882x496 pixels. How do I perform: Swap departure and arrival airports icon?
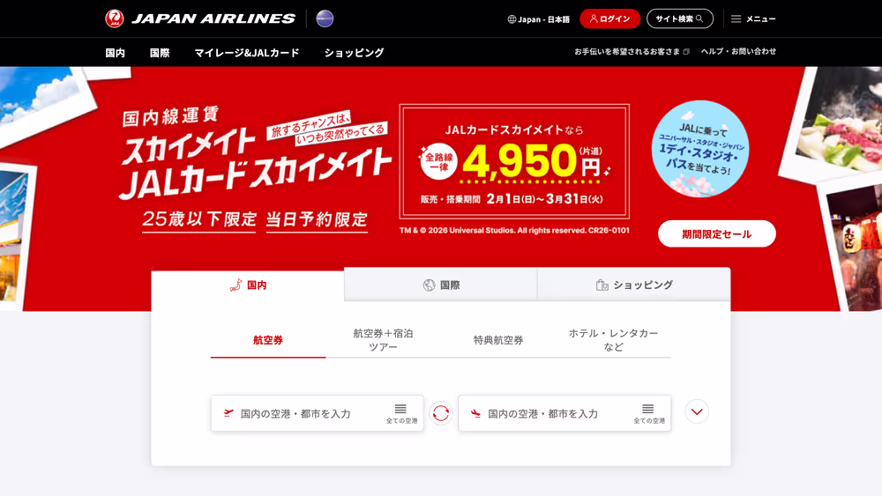click(441, 413)
